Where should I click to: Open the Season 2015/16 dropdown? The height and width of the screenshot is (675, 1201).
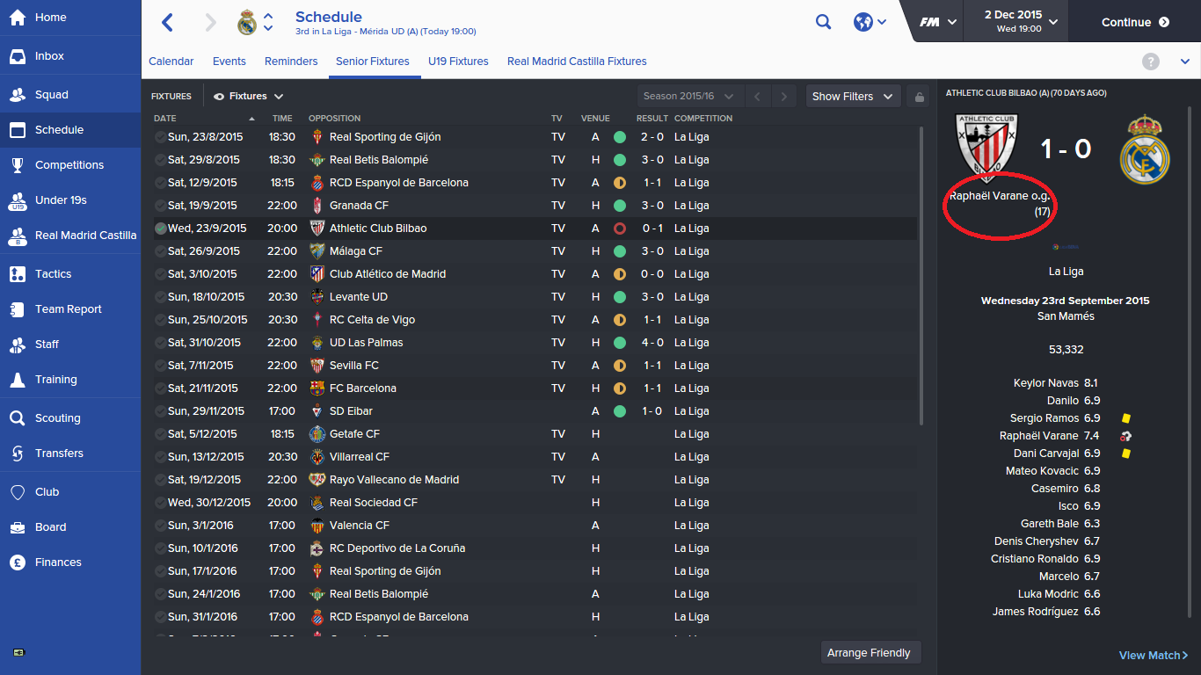tap(688, 97)
